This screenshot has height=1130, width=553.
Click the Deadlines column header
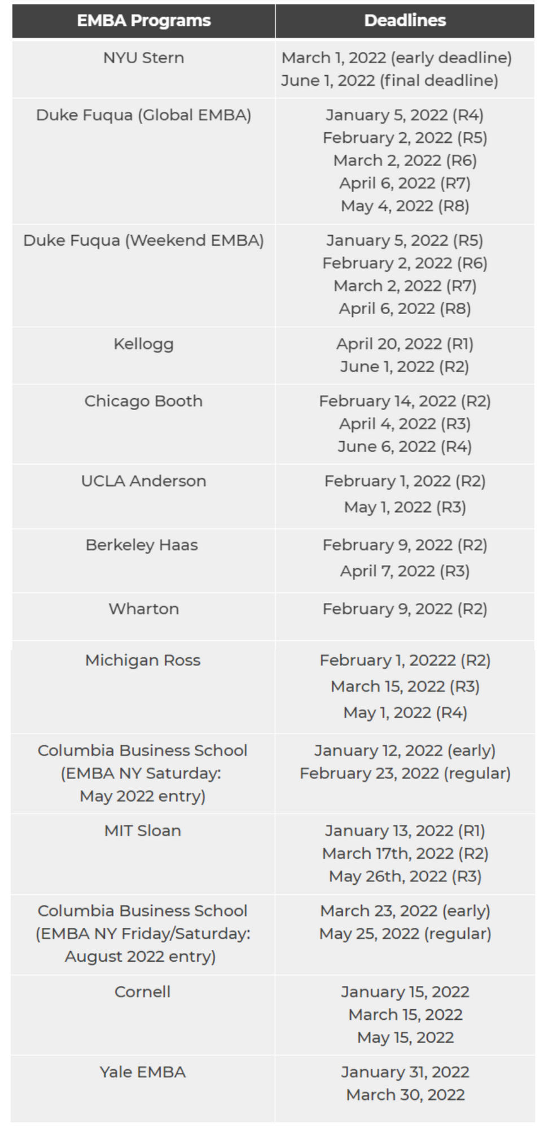[405, 21]
